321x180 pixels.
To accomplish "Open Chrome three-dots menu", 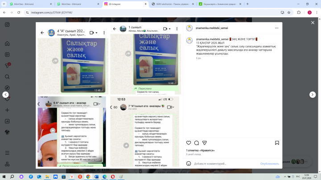I will pos(317,12).
